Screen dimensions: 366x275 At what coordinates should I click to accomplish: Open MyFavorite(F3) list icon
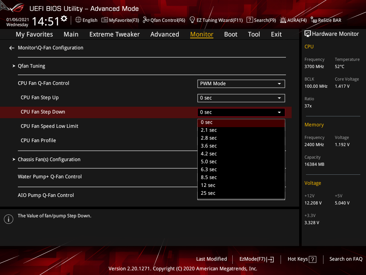(105, 20)
